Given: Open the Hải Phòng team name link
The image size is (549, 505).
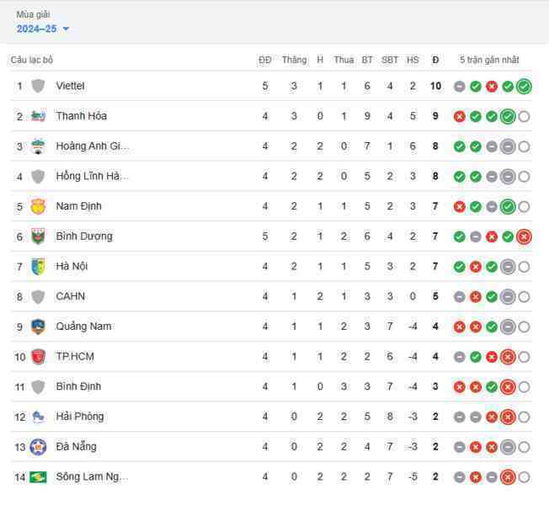Looking at the screenshot, I should tap(80, 417).
